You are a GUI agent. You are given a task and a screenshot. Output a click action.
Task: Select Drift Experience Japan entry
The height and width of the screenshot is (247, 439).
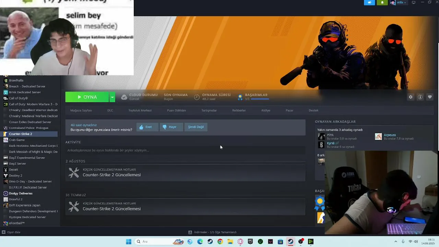click(25, 205)
